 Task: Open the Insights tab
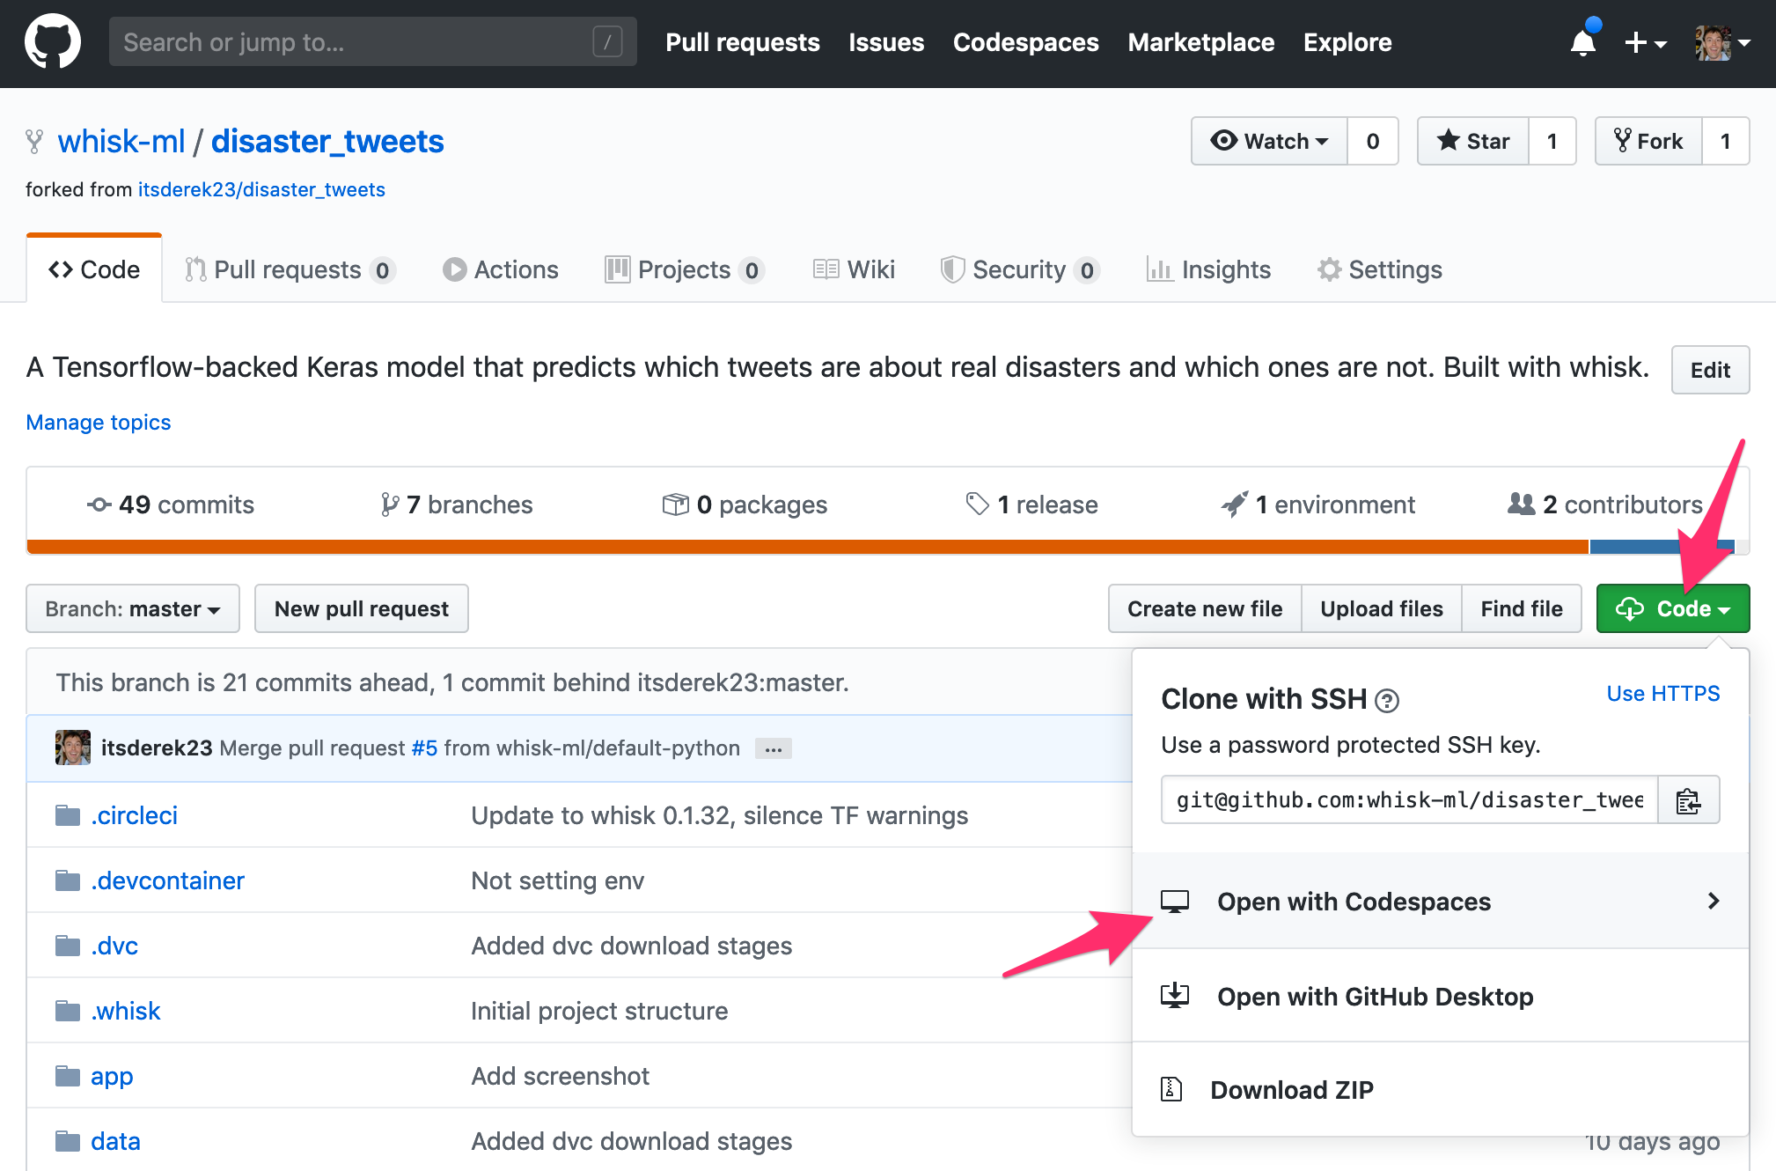point(1208,269)
